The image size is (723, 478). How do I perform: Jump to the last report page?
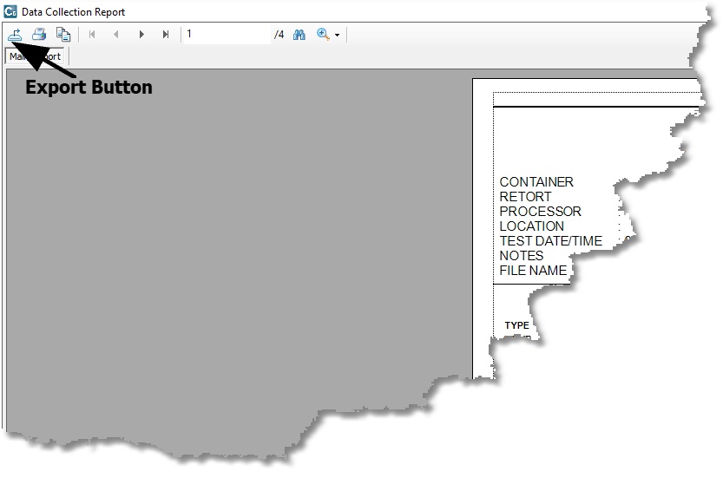point(166,35)
